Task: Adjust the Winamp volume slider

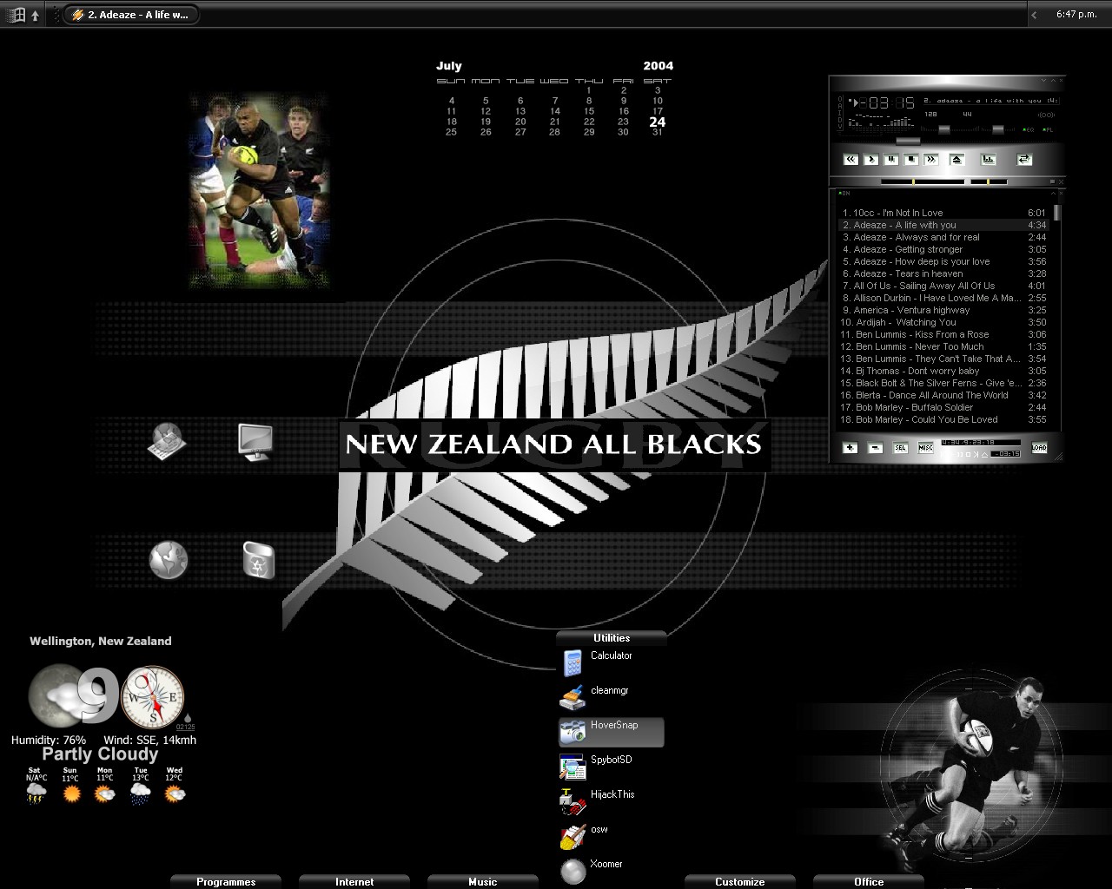Action: (x=944, y=128)
